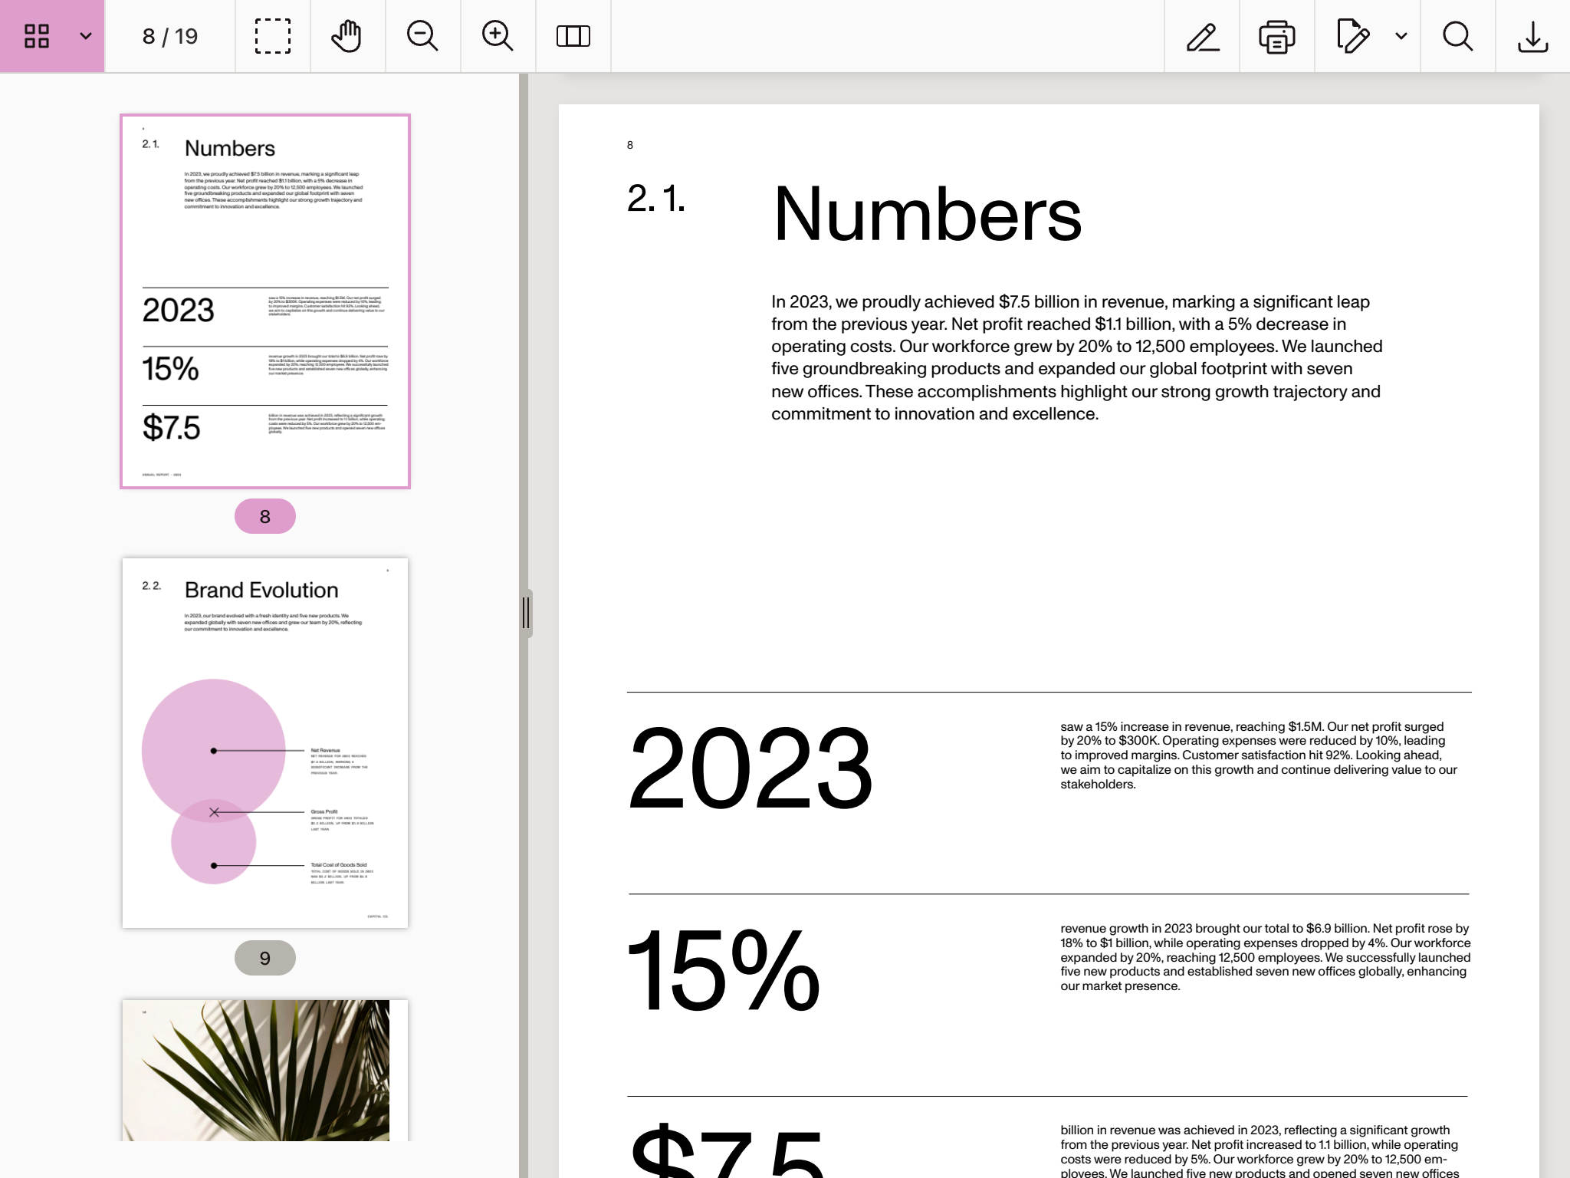This screenshot has height=1178, width=1570.
Task: Toggle the thumbnail grid view button
Action: [x=36, y=36]
